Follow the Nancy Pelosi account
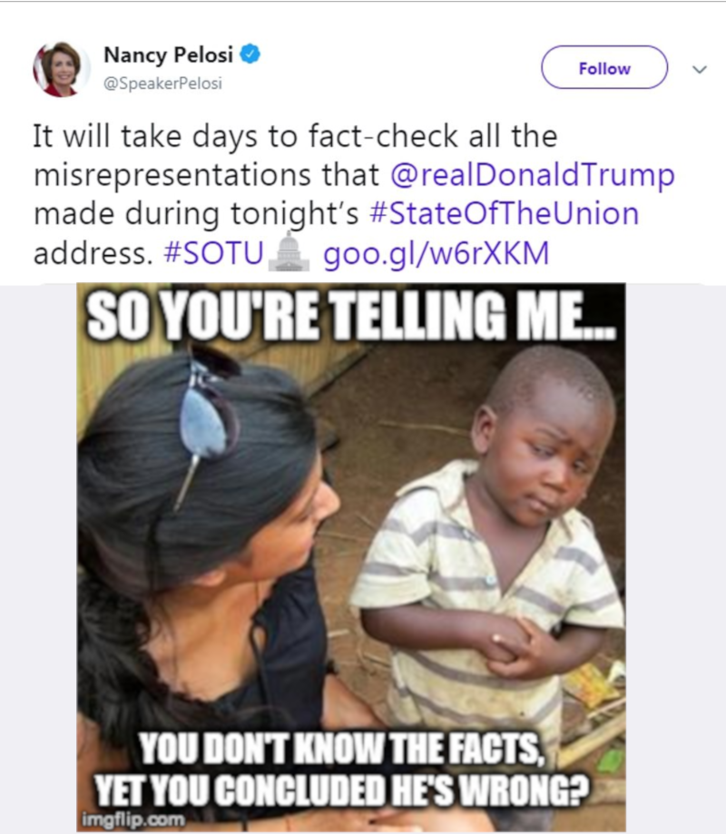726x834 pixels. [604, 67]
